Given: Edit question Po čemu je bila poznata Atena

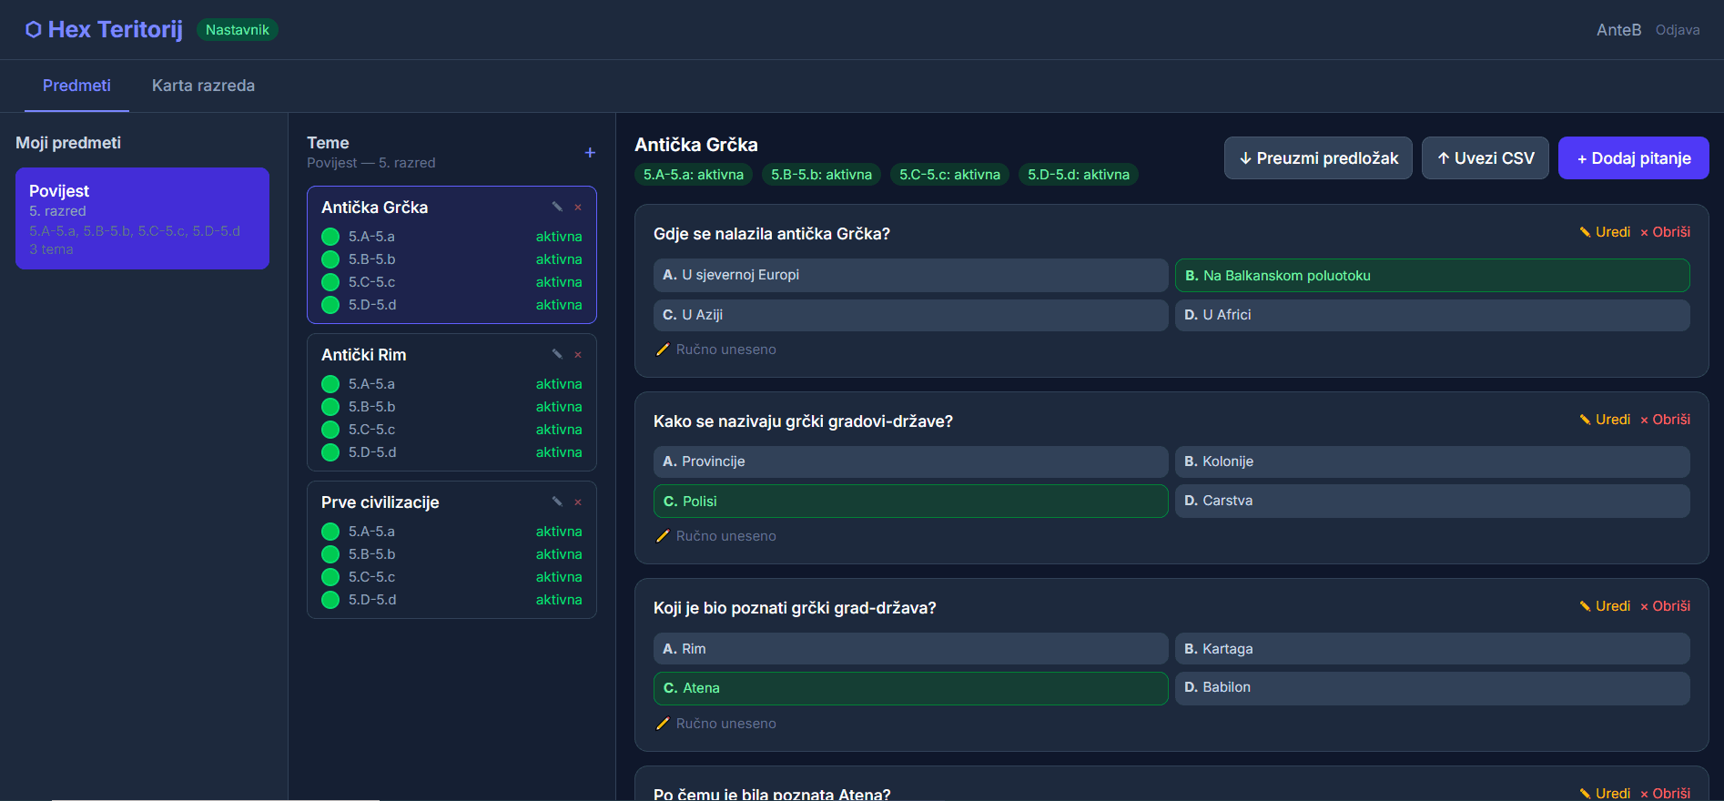Looking at the screenshot, I should coord(1605,793).
